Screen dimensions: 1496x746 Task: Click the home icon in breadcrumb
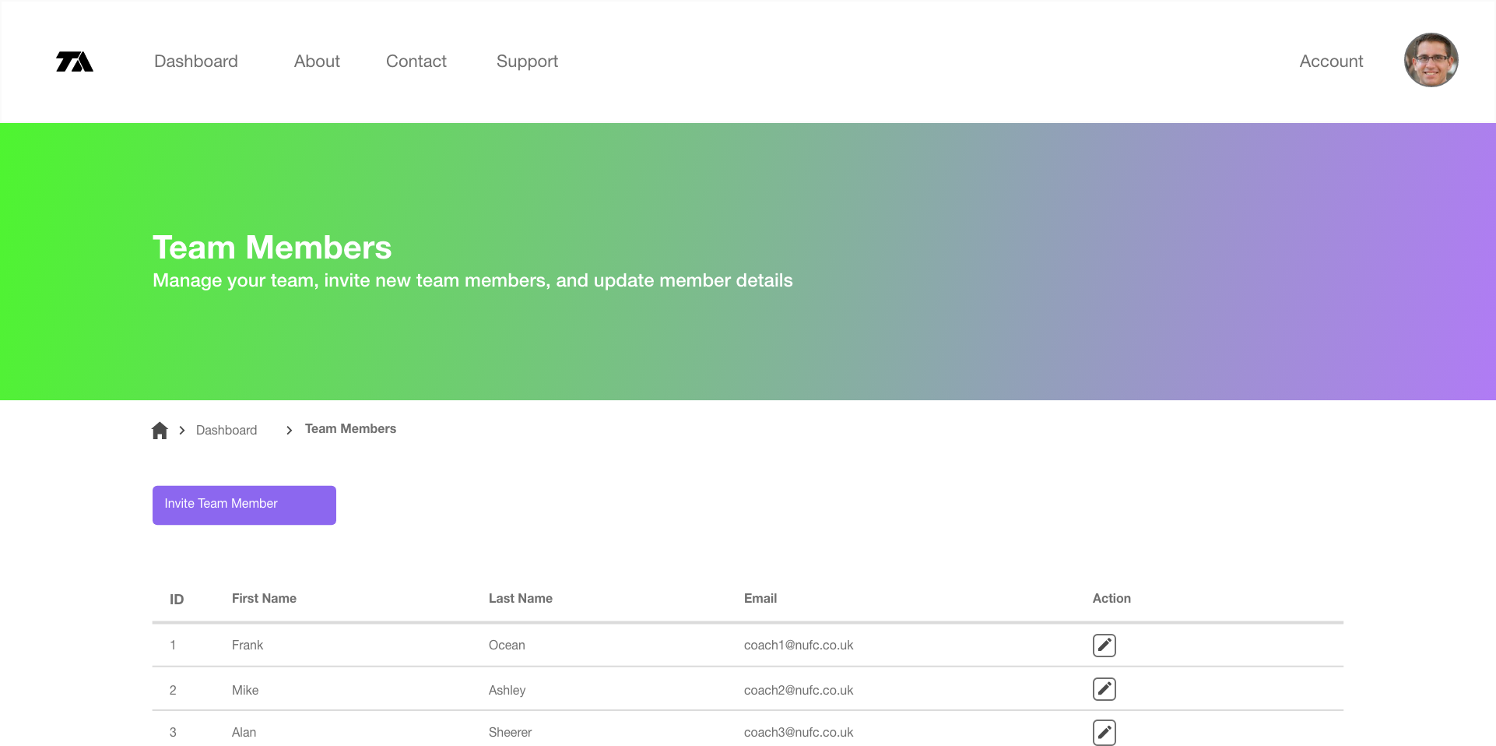160,431
